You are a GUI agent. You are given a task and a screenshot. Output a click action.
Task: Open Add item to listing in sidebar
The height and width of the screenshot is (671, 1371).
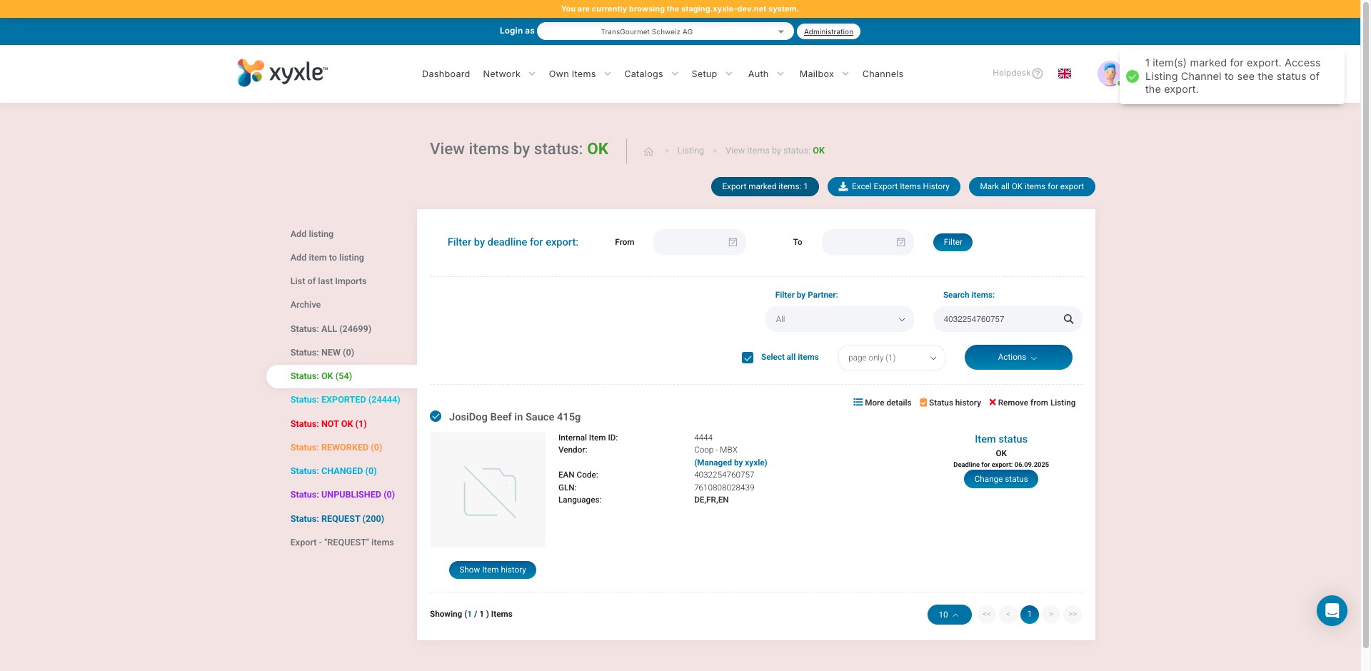[327, 258]
